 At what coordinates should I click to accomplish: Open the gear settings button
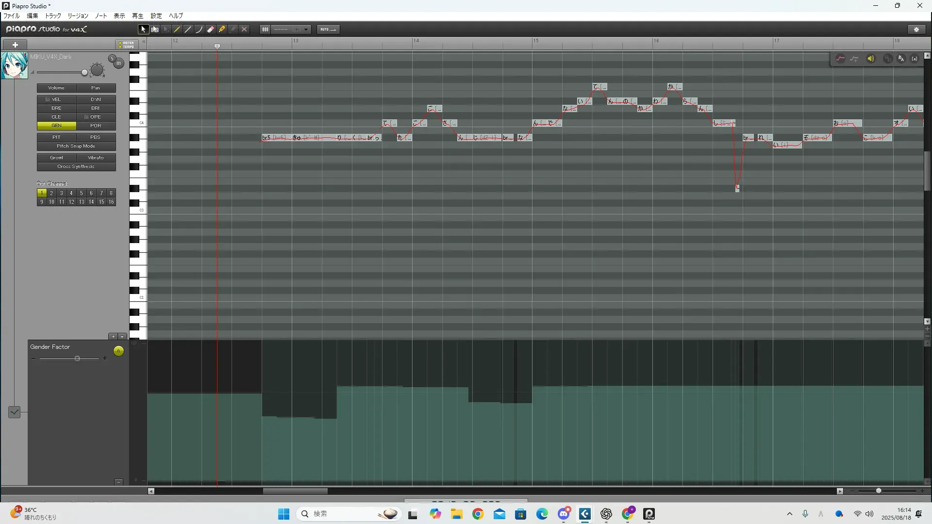point(916,30)
